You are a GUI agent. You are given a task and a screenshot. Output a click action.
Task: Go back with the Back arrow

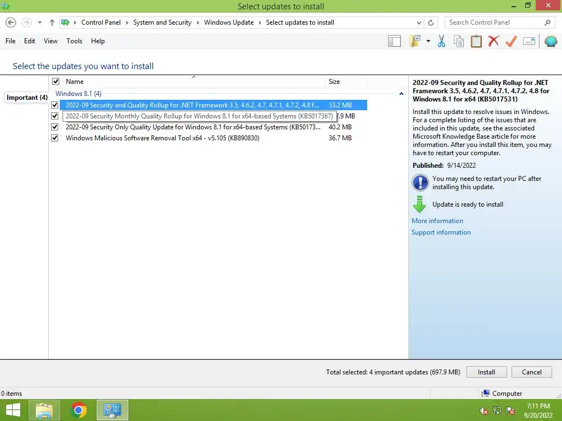coord(11,22)
